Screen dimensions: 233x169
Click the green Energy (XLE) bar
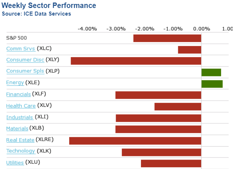pyautogui.click(x=212, y=84)
